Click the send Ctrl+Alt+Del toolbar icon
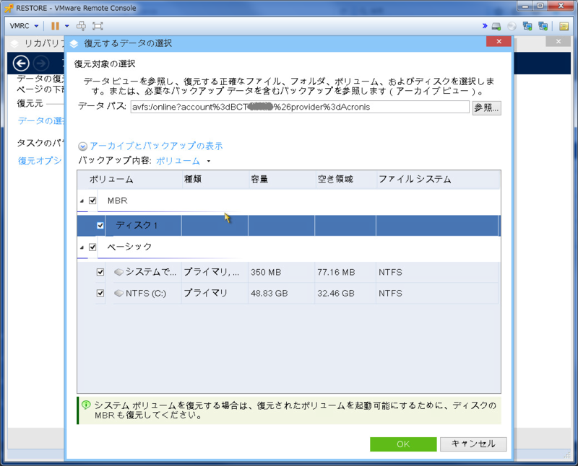578x466 pixels. coord(81,26)
